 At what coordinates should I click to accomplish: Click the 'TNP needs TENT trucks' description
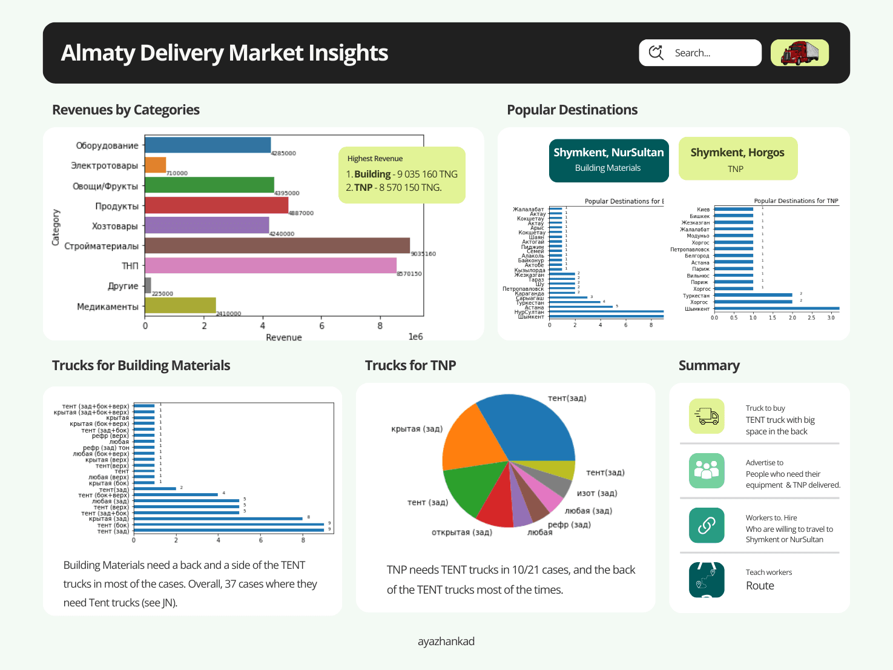(x=511, y=580)
